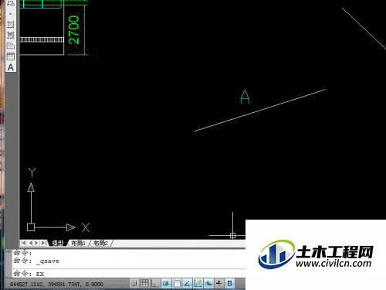Image resolution: width=386 pixels, height=290 pixels.
Task: Select the cyan text A in drawing
Action: click(x=245, y=97)
